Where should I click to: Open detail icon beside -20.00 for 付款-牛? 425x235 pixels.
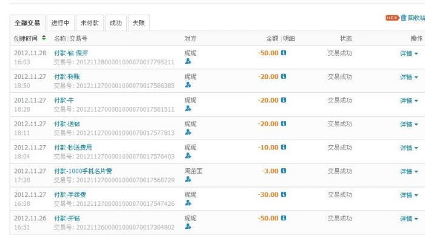coord(284,100)
